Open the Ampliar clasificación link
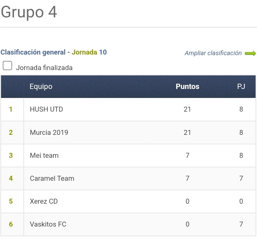The height and width of the screenshot is (239, 257). tap(213, 53)
